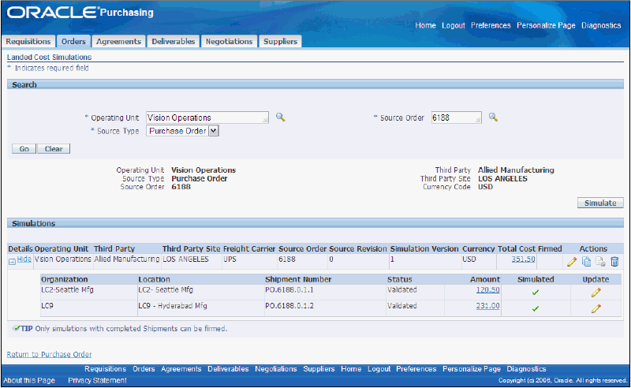Image resolution: width=631 pixels, height=388 pixels.
Task: Open the About this Page link
Action: (x=29, y=380)
